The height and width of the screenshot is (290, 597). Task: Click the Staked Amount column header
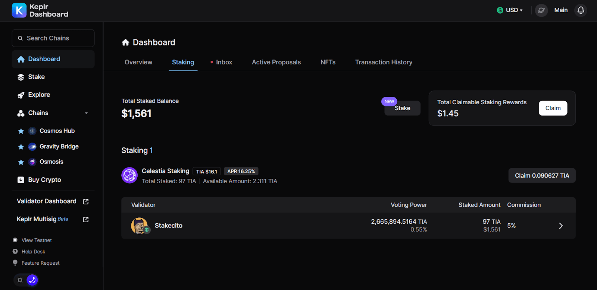coord(479,205)
